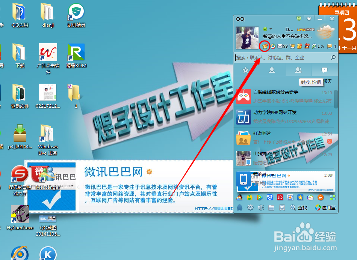Toggle checkbox on desktop folder named 1
This screenshot has width=357, height=260.
(x=70, y=86)
